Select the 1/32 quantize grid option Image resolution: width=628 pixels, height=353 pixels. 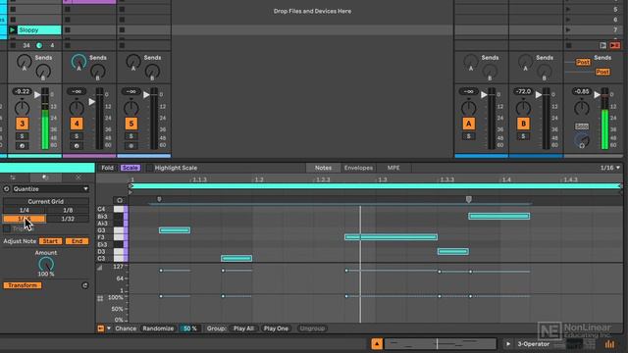click(68, 219)
